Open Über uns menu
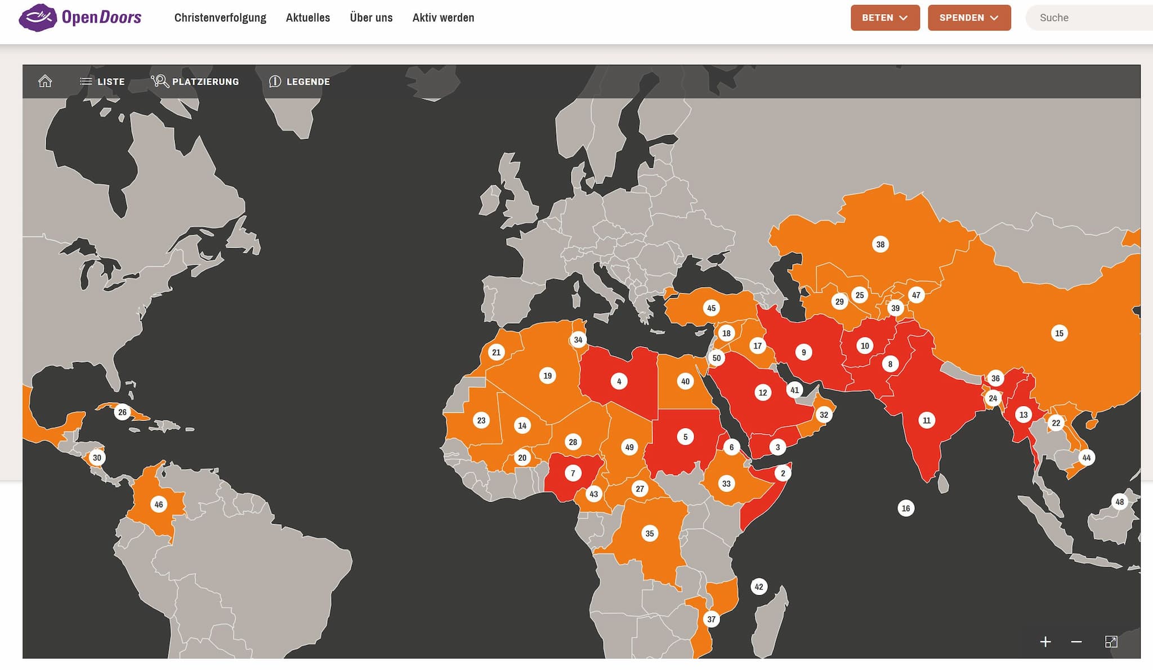Viewport: 1153px width, 670px height. pos(371,17)
